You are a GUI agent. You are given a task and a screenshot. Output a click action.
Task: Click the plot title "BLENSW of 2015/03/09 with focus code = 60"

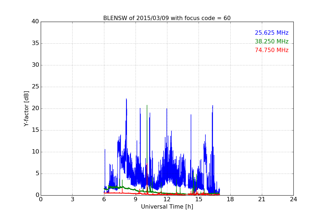tap(167, 18)
